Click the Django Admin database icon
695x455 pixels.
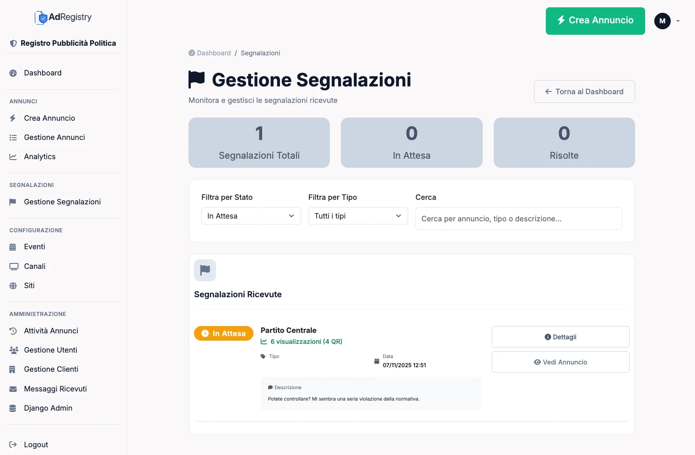pos(13,408)
